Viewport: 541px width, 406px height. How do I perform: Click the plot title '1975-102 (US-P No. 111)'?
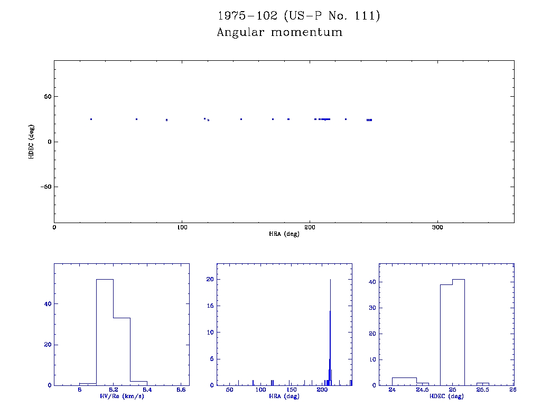tap(299, 16)
